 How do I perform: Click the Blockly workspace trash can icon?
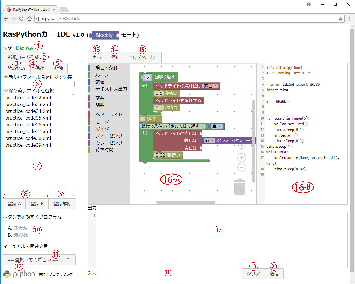pyautogui.click(x=239, y=187)
